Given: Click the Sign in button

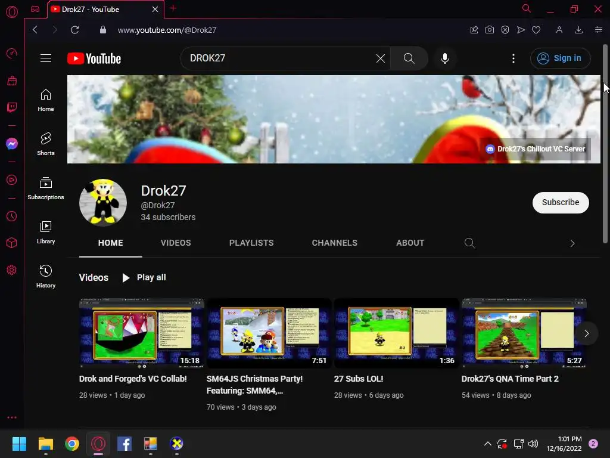Looking at the screenshot, I should [560, 58].
